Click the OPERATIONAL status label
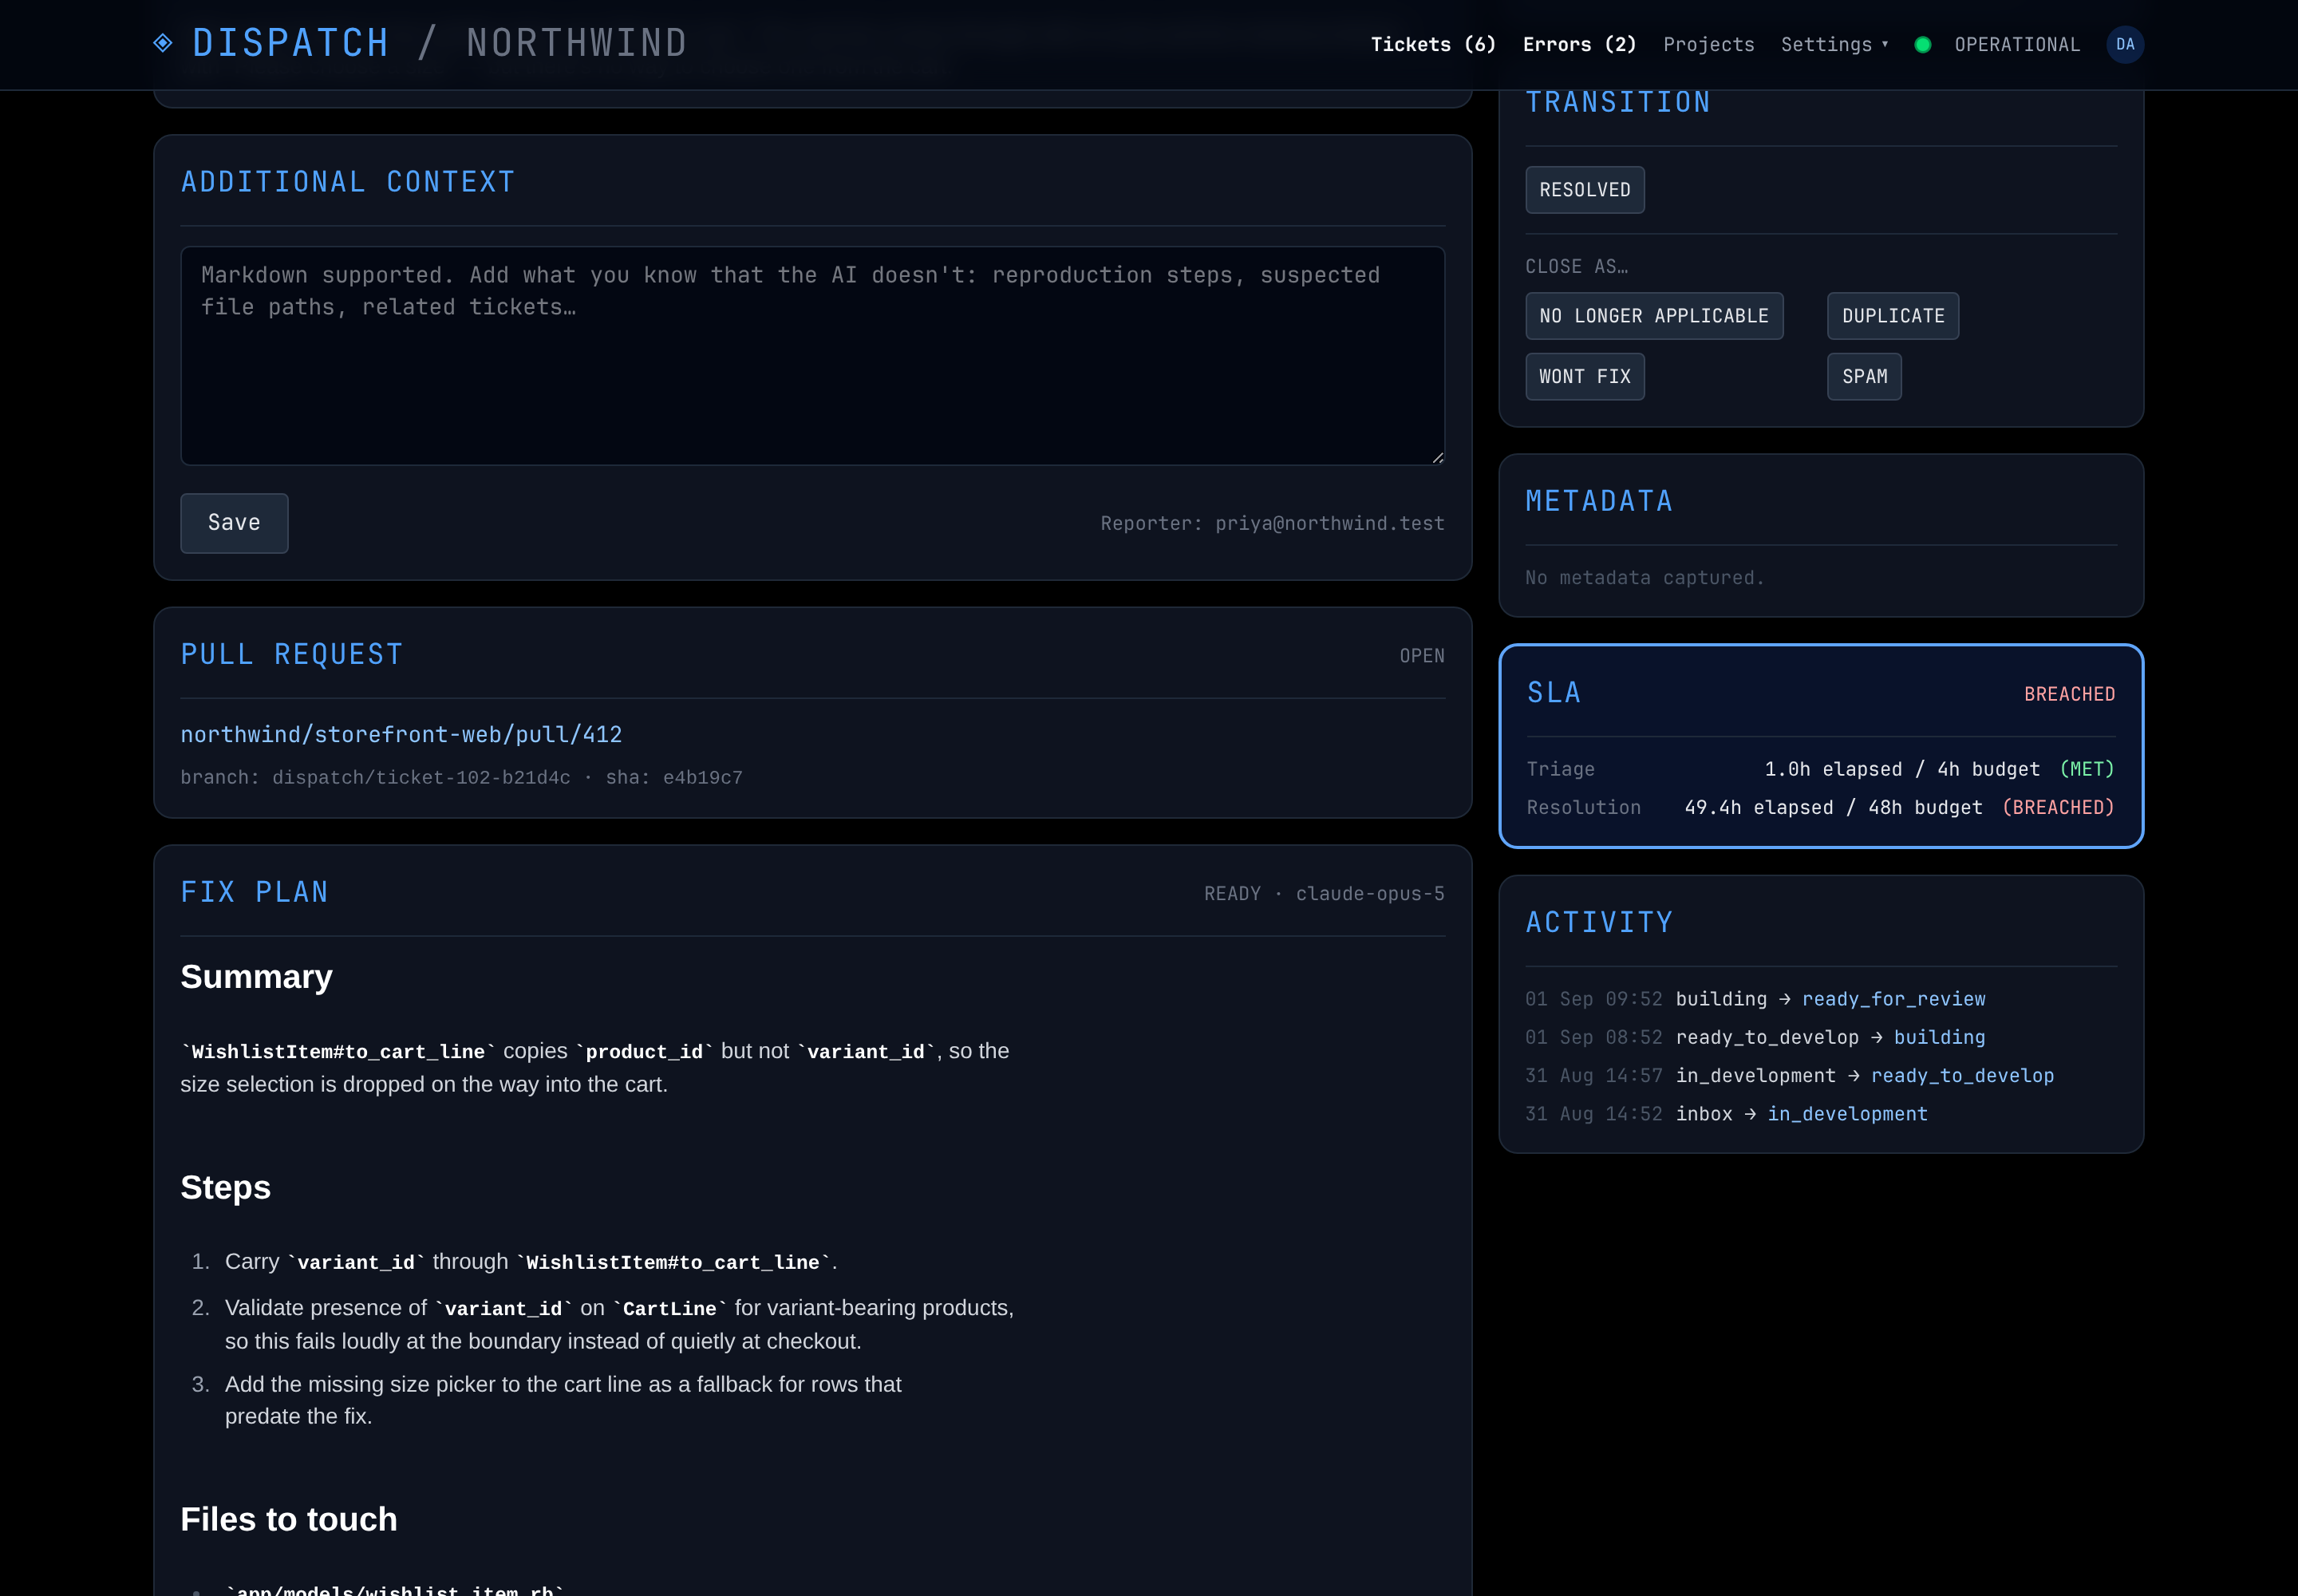Screen dimensions: 2298x1596 2016,45
